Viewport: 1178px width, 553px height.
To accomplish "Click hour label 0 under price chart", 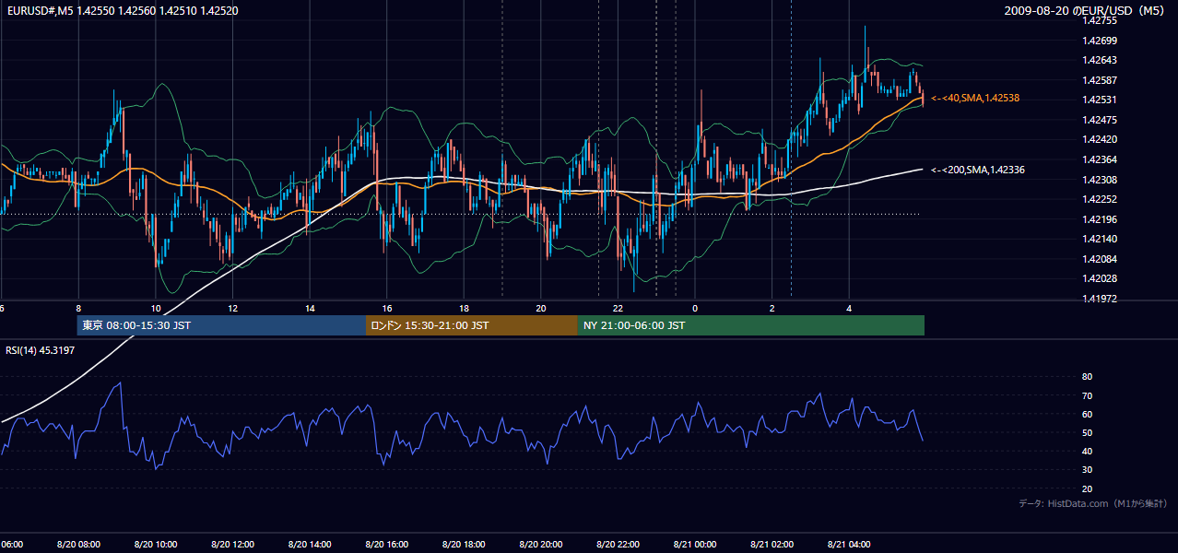I will pos(695,308).
